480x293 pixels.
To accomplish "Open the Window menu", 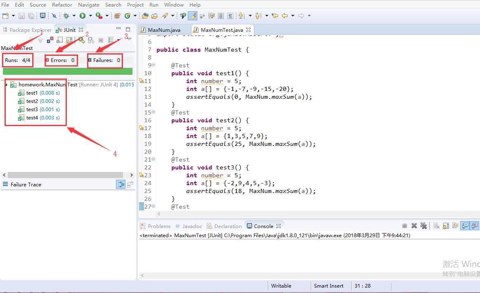I will (174, 5).
